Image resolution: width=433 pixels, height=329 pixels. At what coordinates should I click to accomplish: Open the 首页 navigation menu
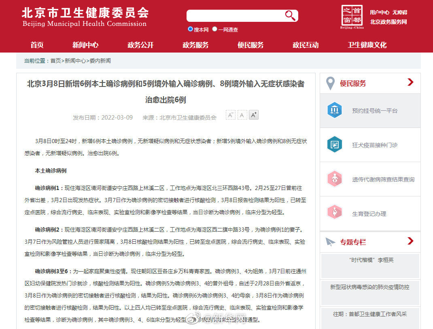click(37, 45)
